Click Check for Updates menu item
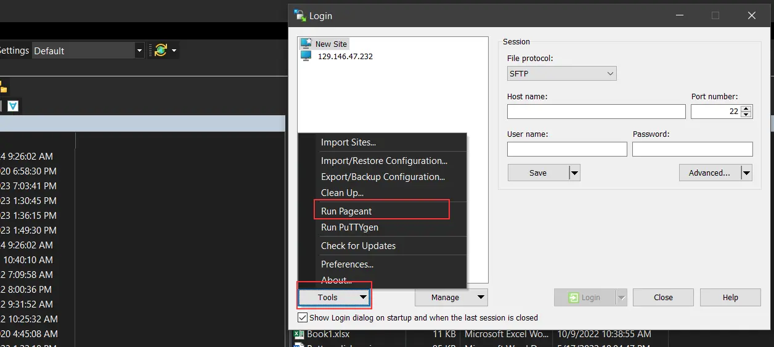Screen dimensions: 774x347 coord(358,246)
